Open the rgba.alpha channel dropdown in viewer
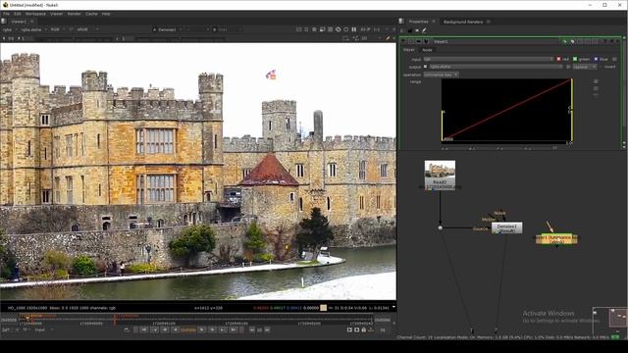 [33, 29]
